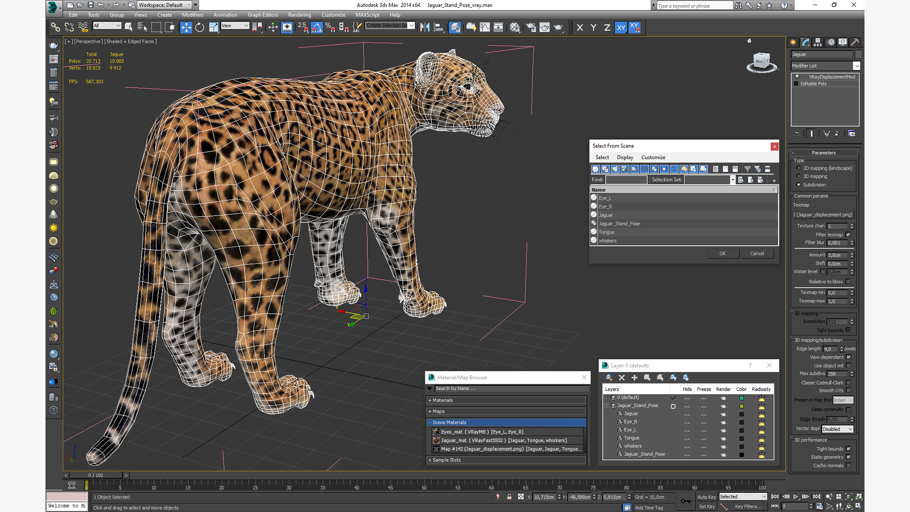Screen dimensions: 910x512
Task: Select the Select and Link tool
Action: pyautogui.click(x=55, y=27)
